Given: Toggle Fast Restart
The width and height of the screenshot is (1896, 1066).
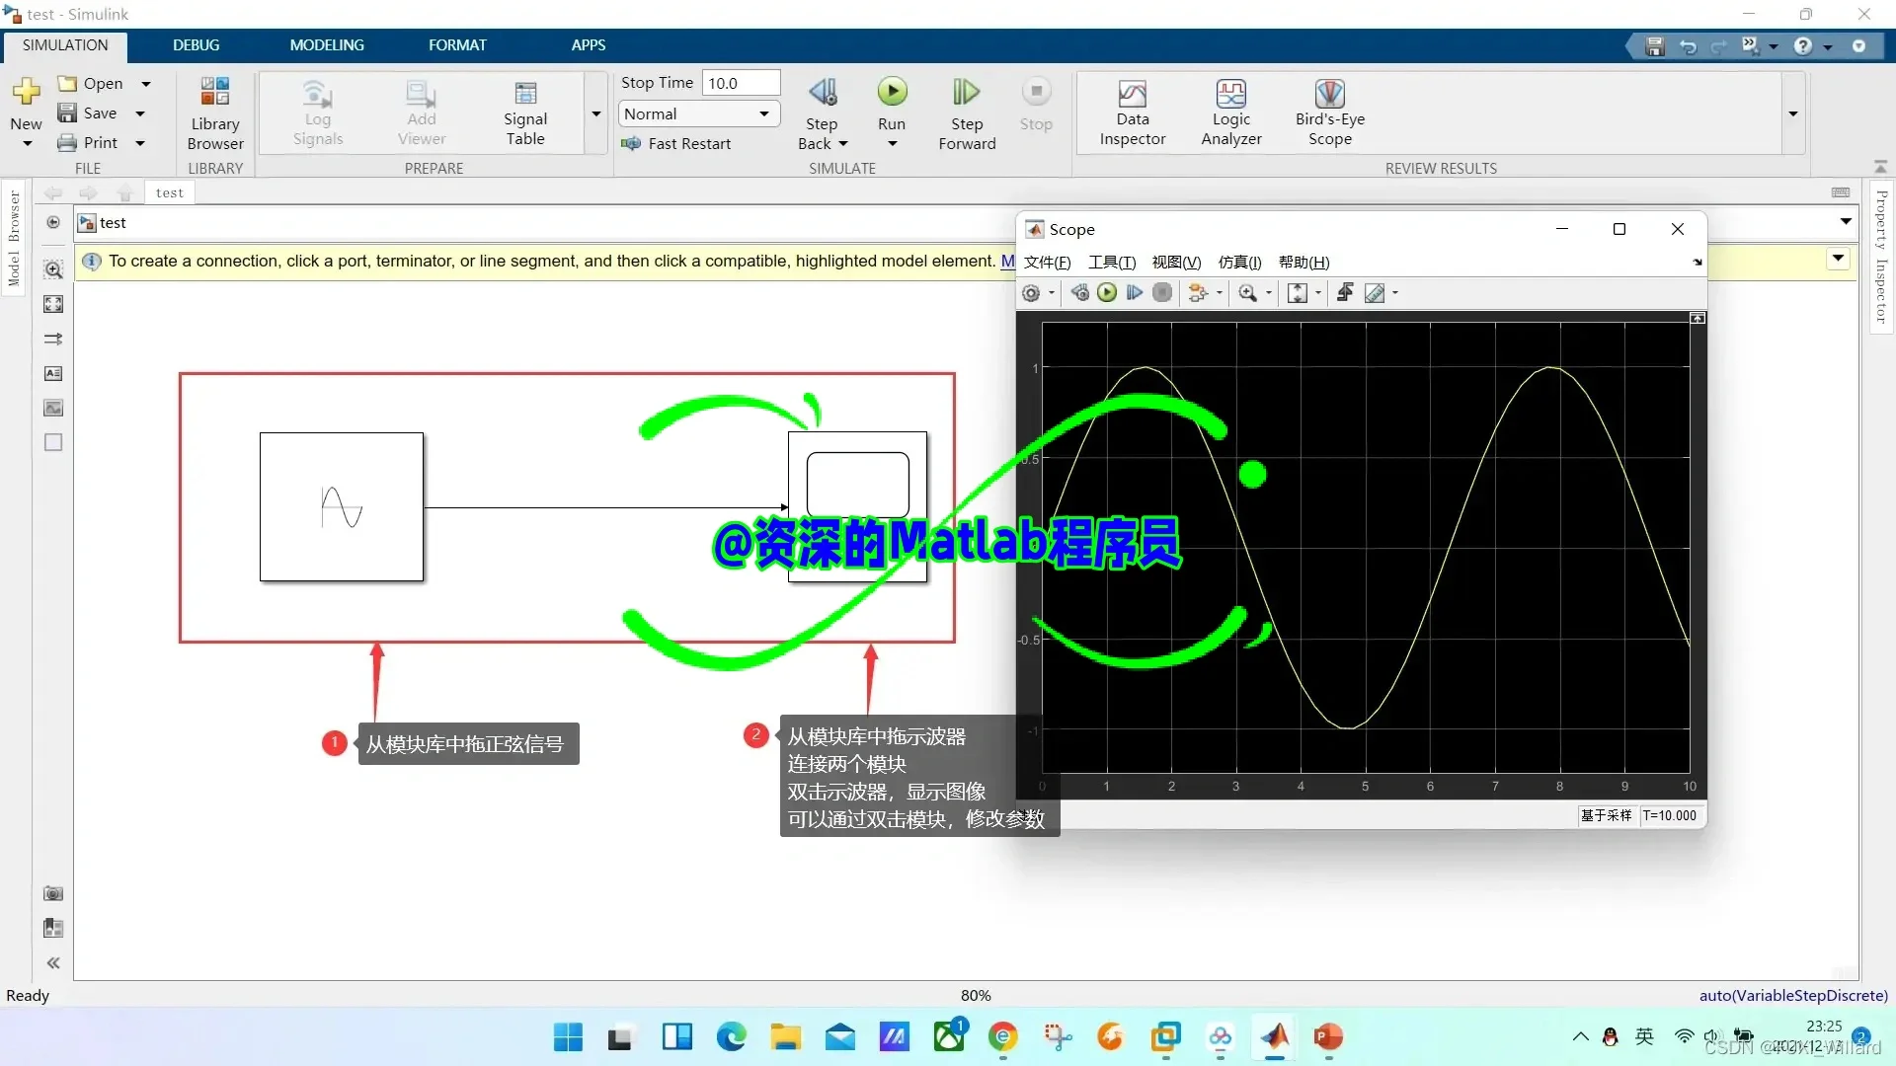Looking at the screenshot, I should click(x=676, y=144).
